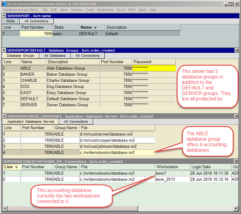Close the Application Databases Served panel
Viewport: 241px width, 214px height.
[236, 116]
